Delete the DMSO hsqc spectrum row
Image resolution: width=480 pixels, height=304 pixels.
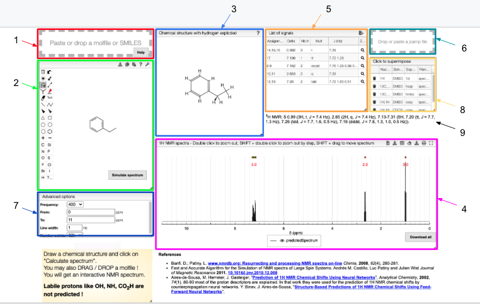point(374,87)
